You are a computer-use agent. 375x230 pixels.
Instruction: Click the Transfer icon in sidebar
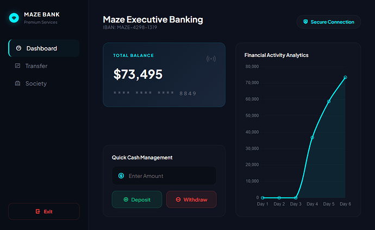point(18,66)
